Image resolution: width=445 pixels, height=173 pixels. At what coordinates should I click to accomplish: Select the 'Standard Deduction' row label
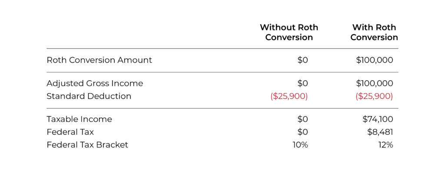pyautogui.click(x=89, y=96)
